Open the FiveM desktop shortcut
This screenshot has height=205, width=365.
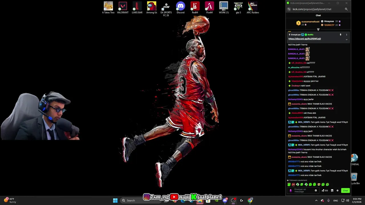click(x=209, y=8)
